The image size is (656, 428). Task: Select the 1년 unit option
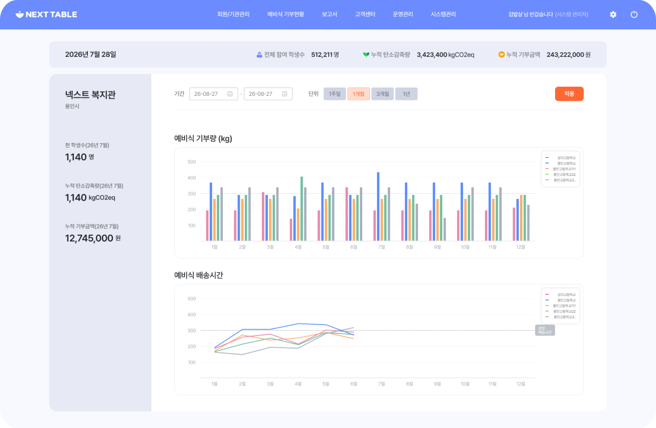pyautogui.click(x=406, y=94)
